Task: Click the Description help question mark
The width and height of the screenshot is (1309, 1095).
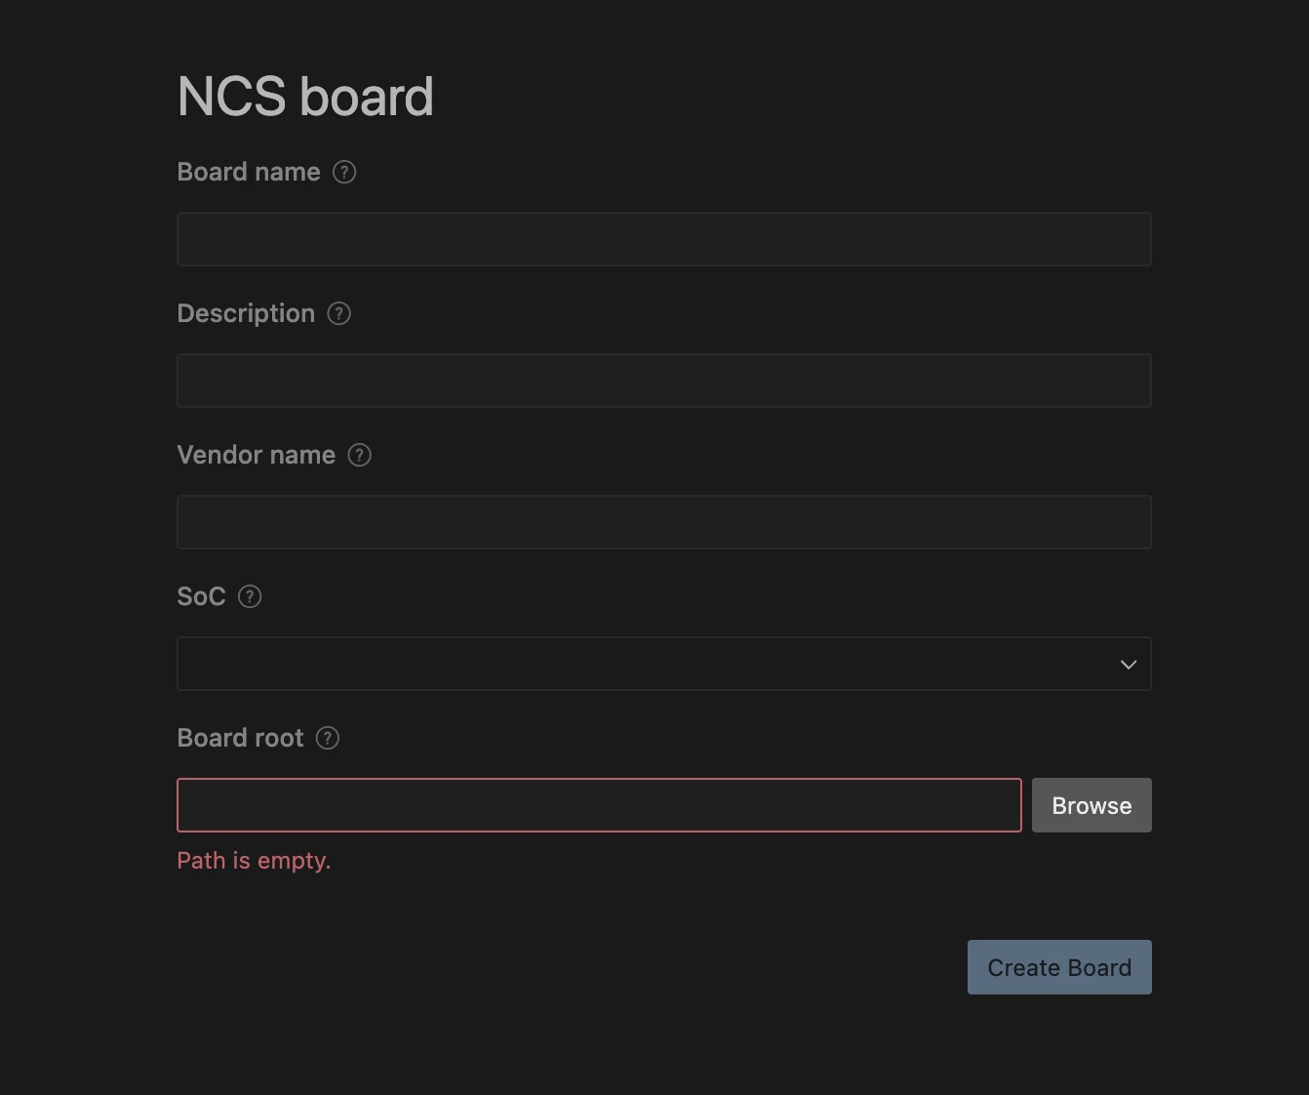Action: point(338,313)
